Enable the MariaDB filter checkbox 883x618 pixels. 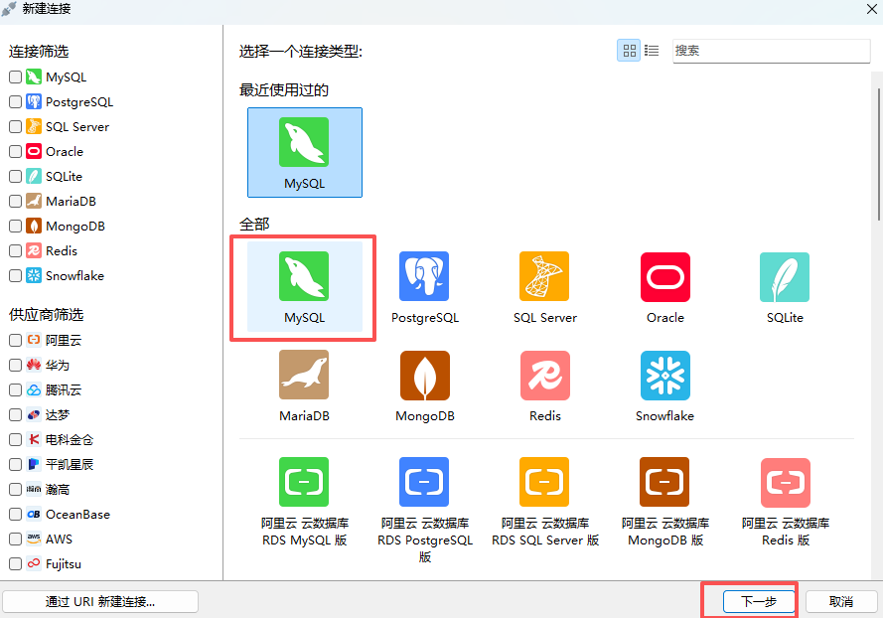point(15,201)
